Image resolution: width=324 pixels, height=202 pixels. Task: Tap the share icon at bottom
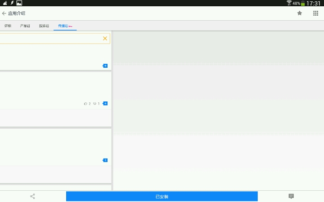(x=32, y=196)
